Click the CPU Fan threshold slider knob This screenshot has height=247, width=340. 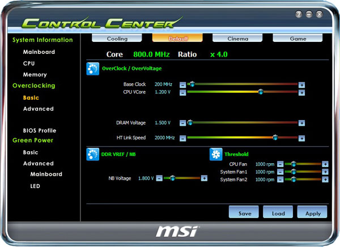point(294,164)
